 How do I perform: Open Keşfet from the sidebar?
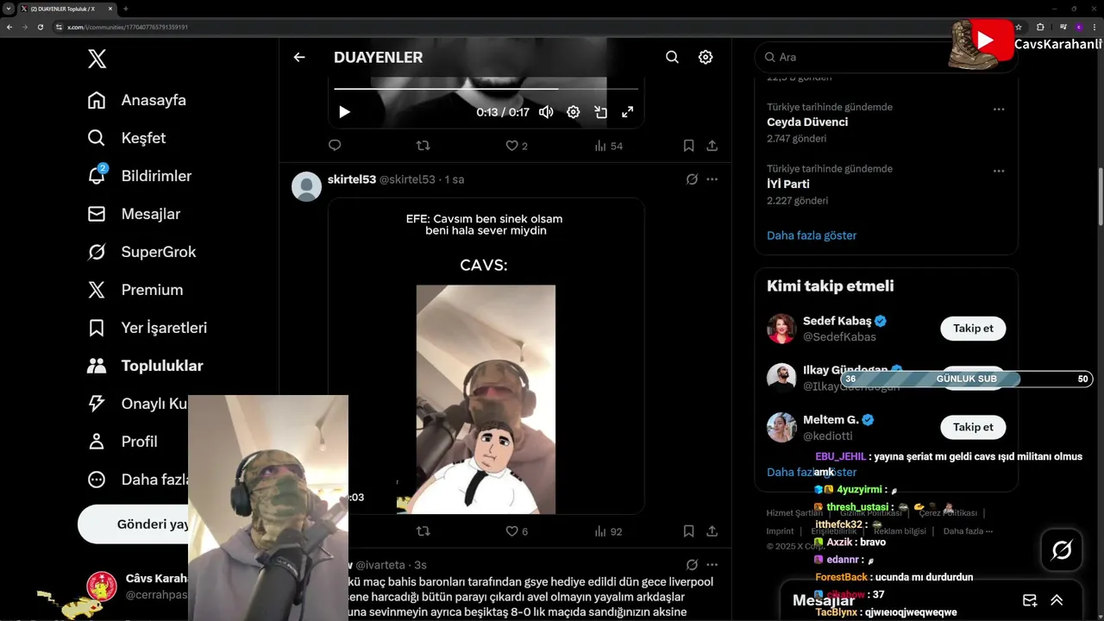coord(127,138)
